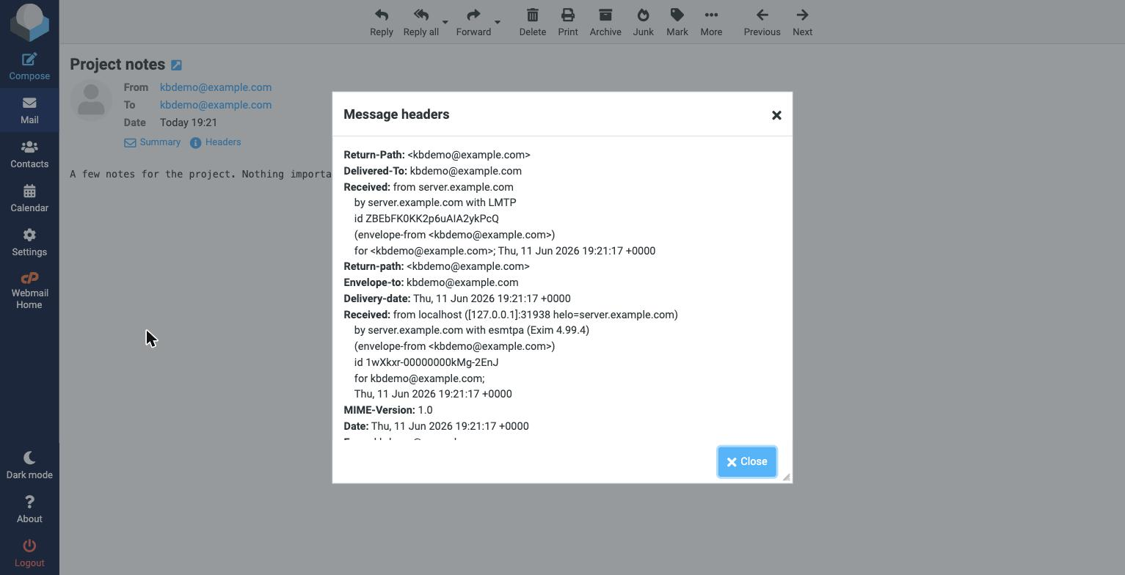The image size is (1125, 575).
Task: Open the Mark tag menu
Action: [x=677, y=22]
